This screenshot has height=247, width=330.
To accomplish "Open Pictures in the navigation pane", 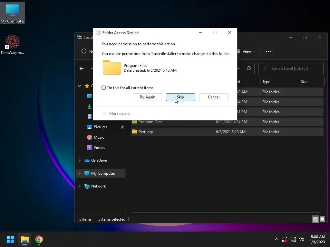I will click(101, 127).
